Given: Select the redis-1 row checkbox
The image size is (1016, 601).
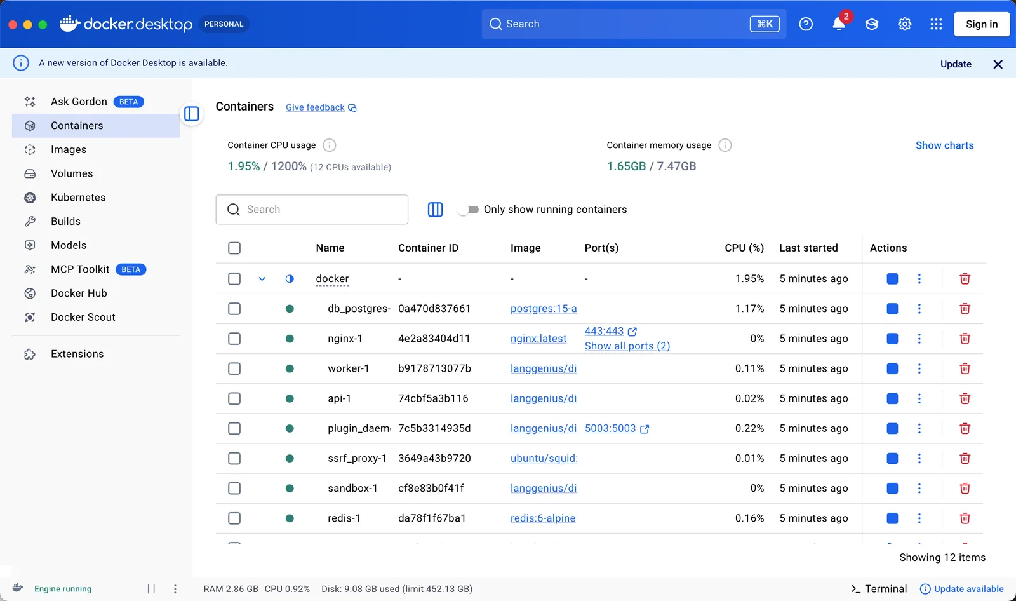Looking at the screenshot, I should [234, 518].
